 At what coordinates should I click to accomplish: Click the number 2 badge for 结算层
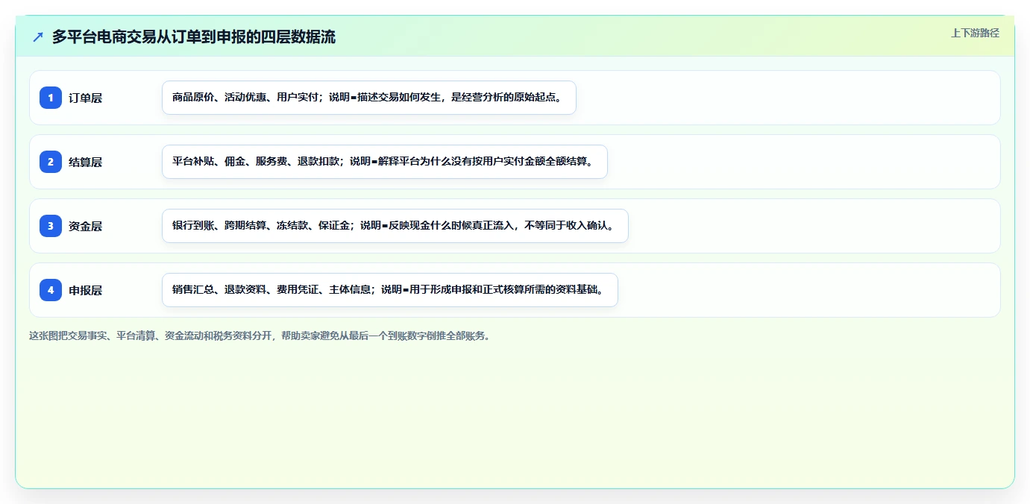(x=51, y=162)
